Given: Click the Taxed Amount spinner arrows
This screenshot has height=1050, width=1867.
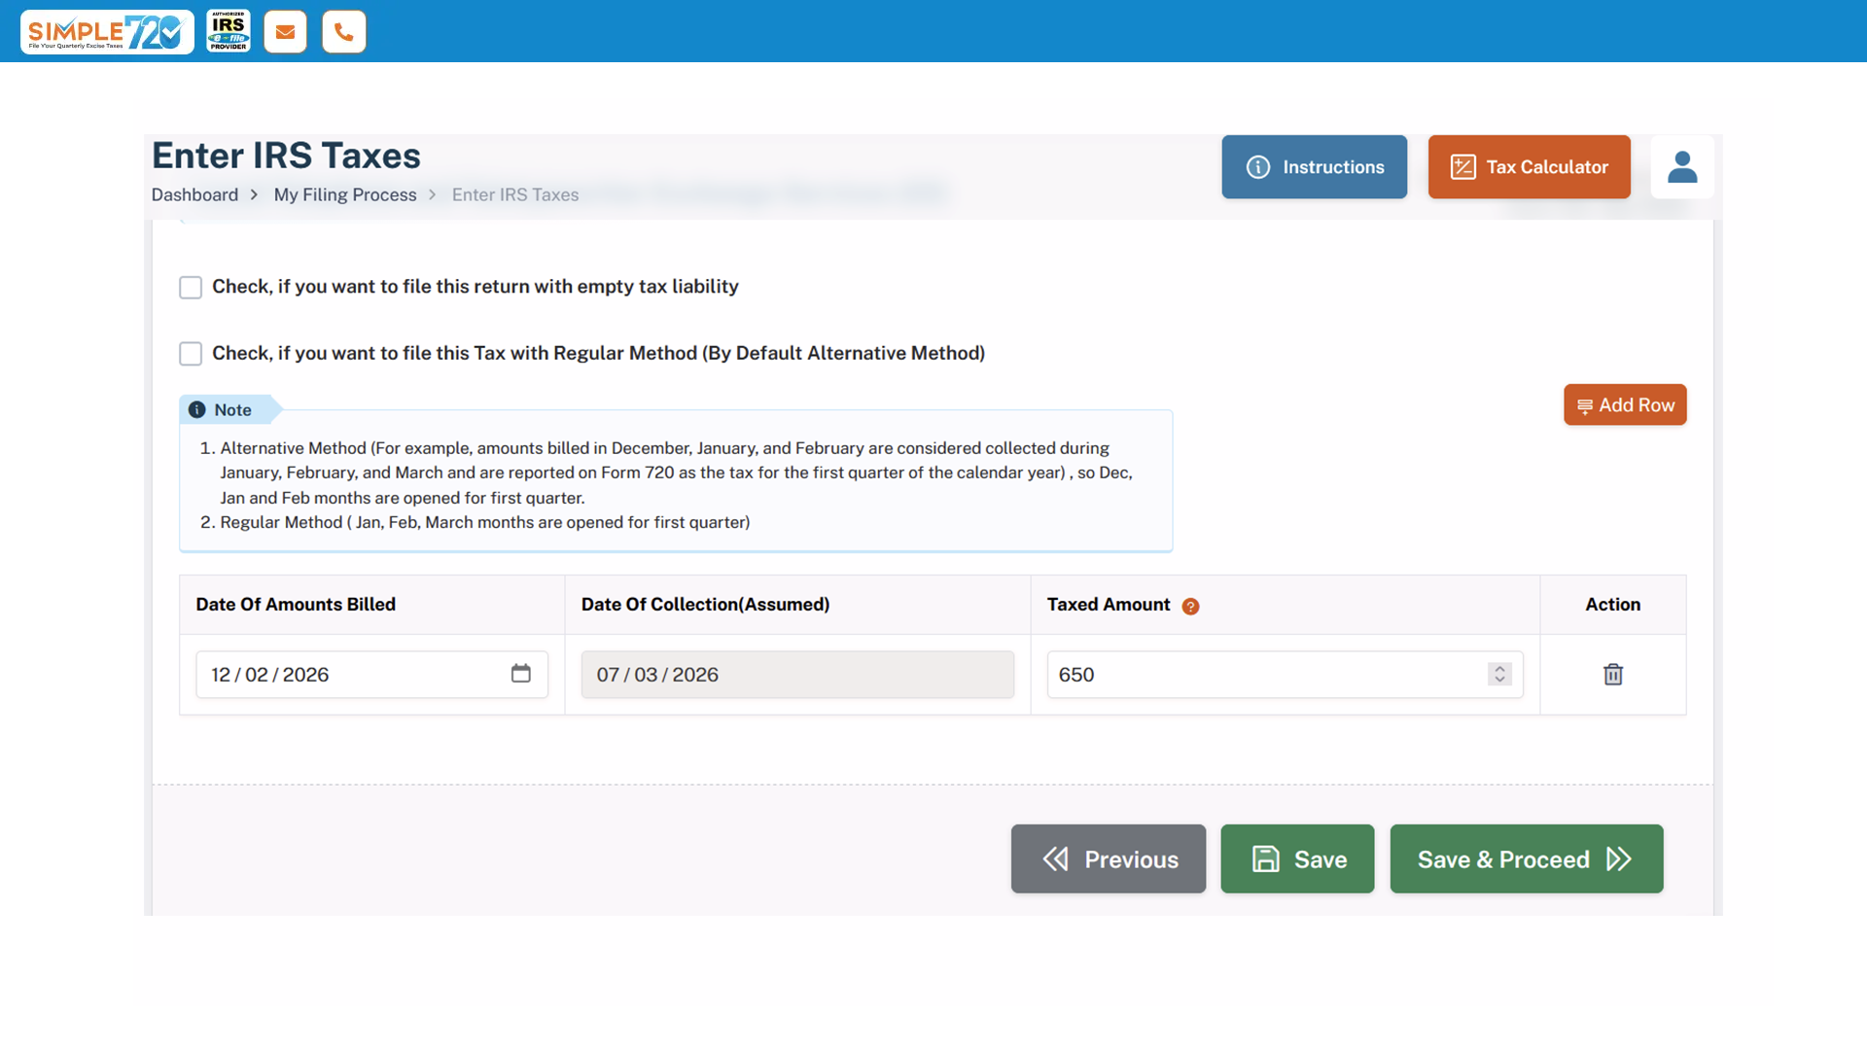Looking at the screenshot, I should pos(1499,674).
